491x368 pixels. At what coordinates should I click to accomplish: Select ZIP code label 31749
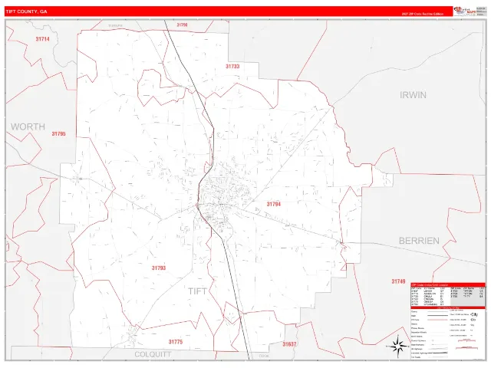pos(398,281)
